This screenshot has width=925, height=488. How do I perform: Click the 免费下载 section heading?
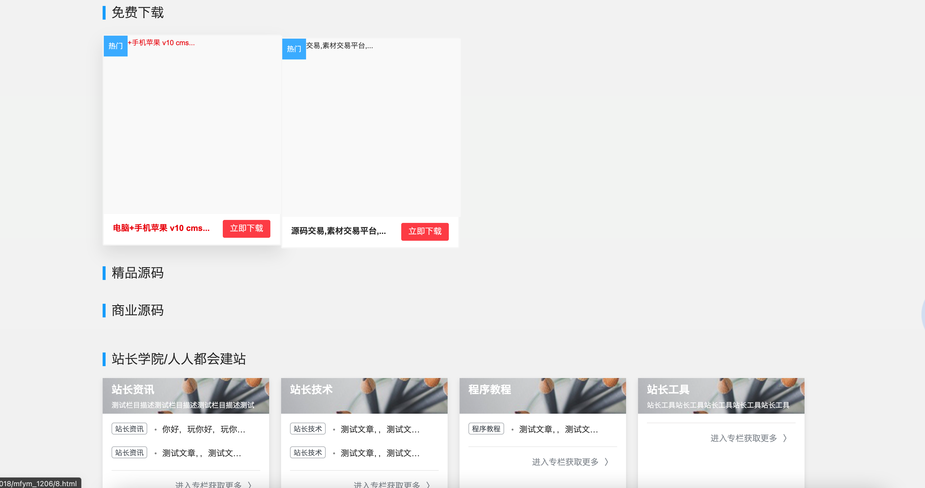[137, 12]
